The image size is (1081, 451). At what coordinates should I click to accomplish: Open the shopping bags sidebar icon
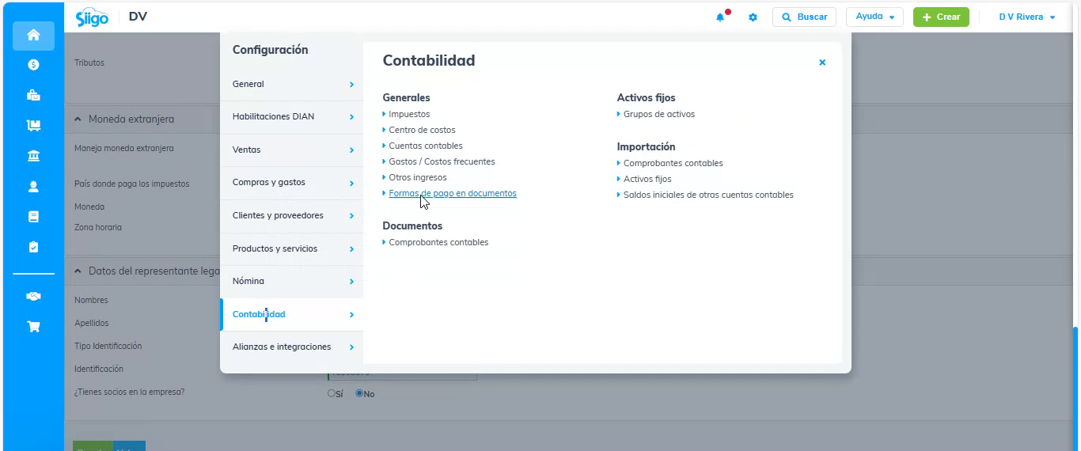[x=33, y=95]
